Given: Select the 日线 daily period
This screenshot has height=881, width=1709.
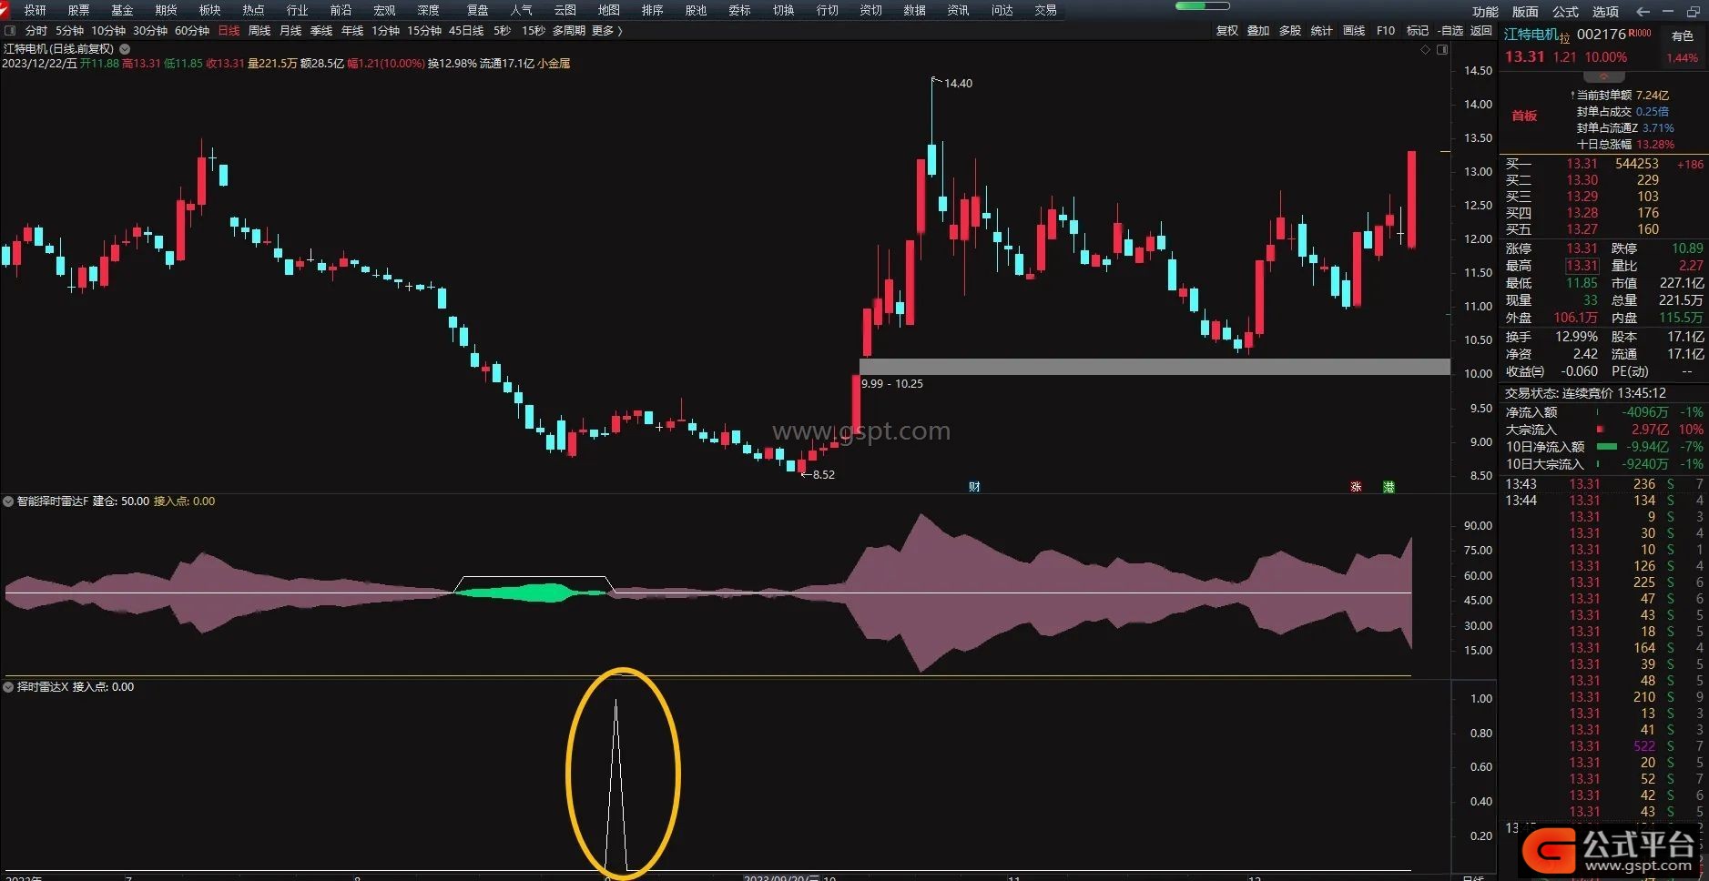Looking at the screenshot, I should pyautogui.click(x=229, y=31).
